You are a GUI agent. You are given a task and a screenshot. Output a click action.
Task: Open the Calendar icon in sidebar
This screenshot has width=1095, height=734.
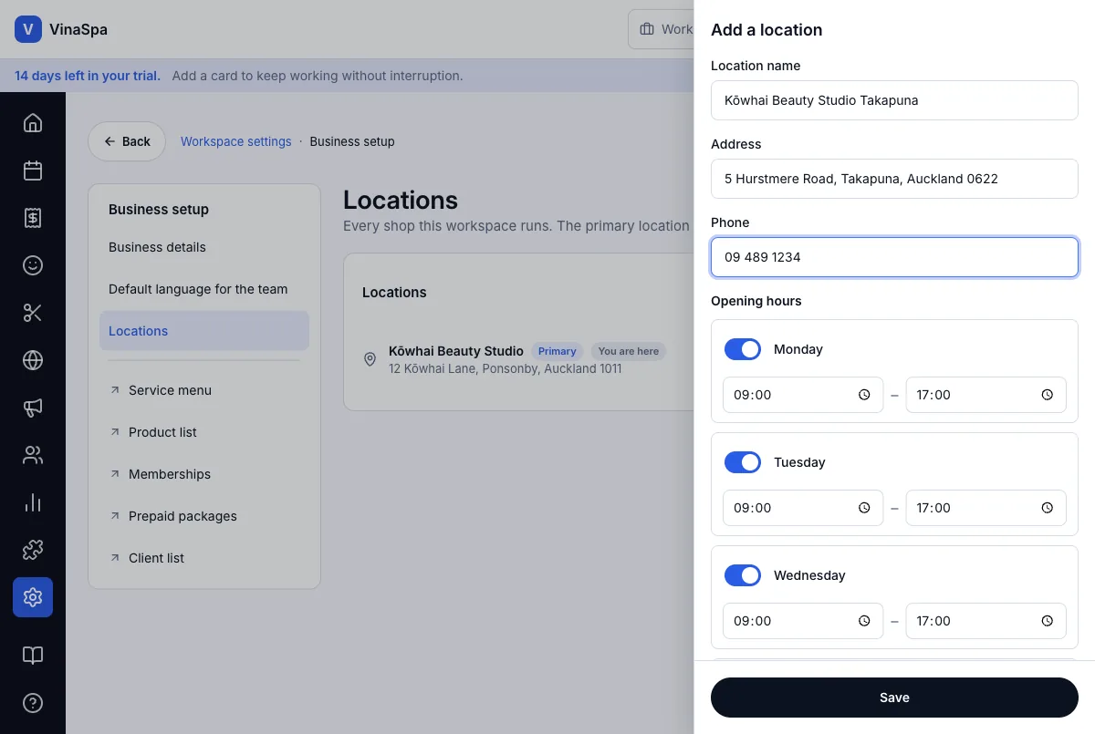pos(33,171)
